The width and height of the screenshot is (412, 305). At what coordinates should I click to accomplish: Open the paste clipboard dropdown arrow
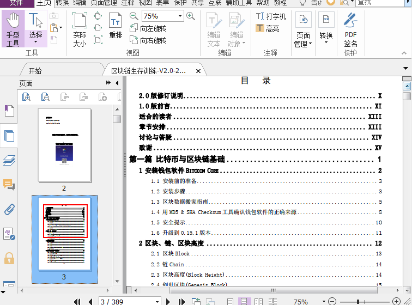pos(60,28)
